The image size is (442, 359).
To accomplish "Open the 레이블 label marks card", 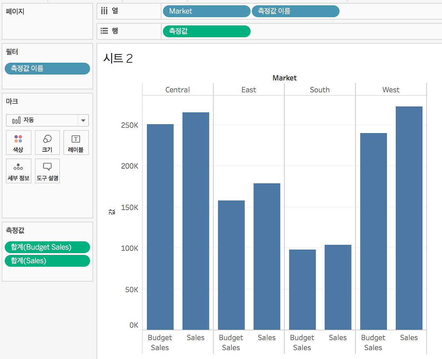I will (76, 142).
